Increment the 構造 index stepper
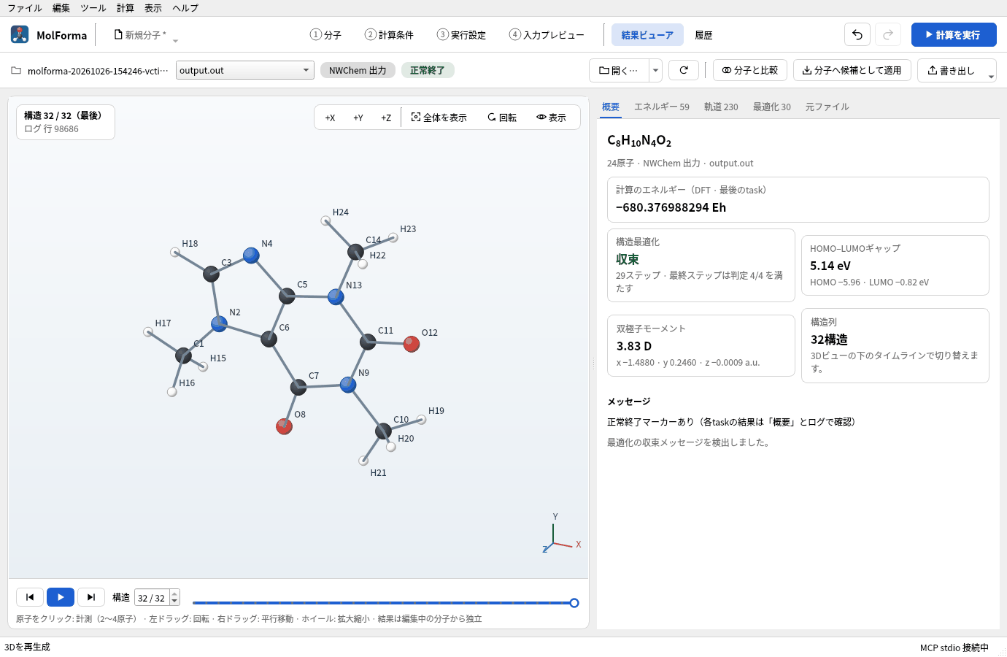The width and height of the screenshot is (1007, 657). point(174,593)
